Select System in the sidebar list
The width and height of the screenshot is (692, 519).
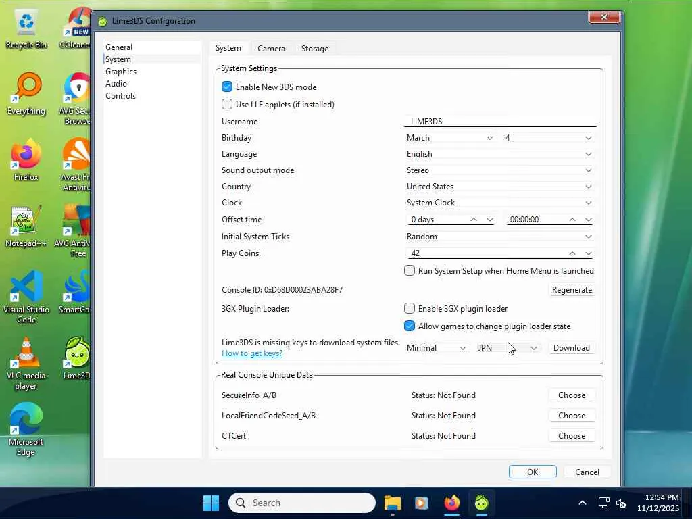[152, 59]
